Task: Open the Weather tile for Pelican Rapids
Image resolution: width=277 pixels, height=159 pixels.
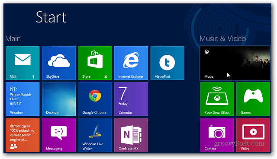Action: point(23,99)
